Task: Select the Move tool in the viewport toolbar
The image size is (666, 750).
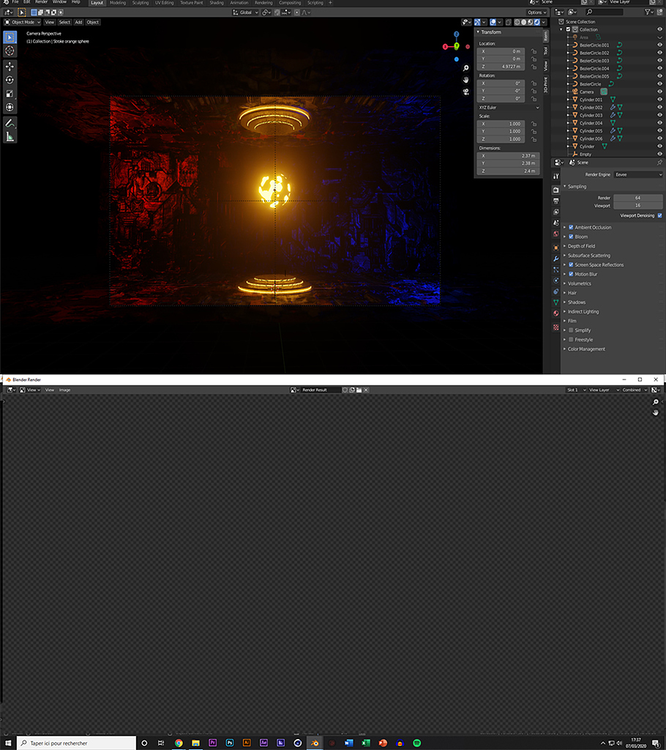Action: tap(10, 66)
